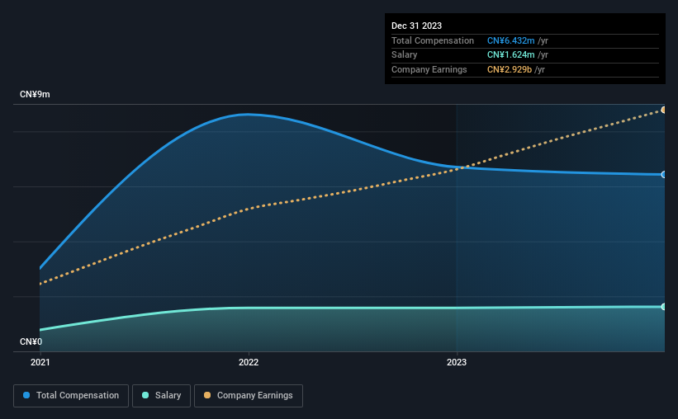Click the CN¥2.929b company earnings value
678x419 pixels.
click(510, 69)
